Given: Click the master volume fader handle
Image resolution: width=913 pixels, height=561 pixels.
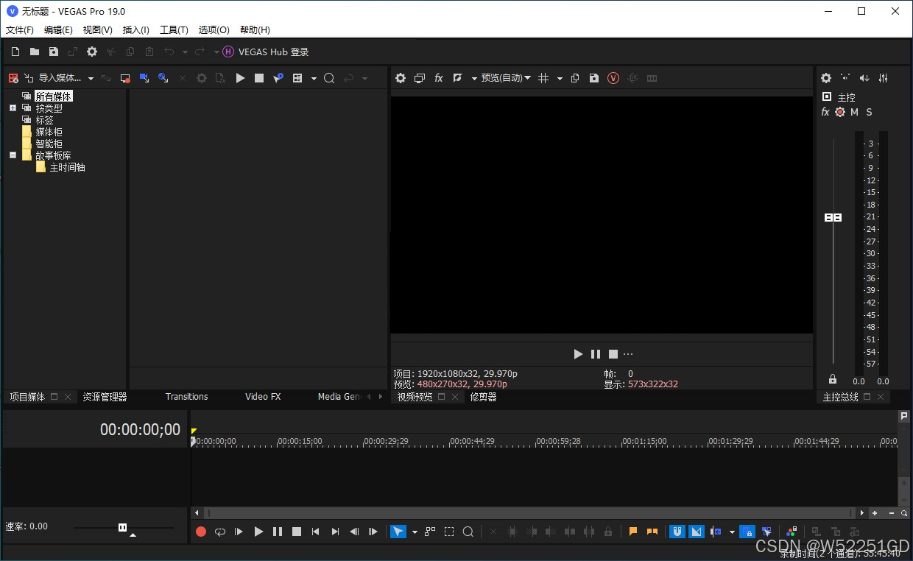Looking at the screenshot, I should pos(833,218).
